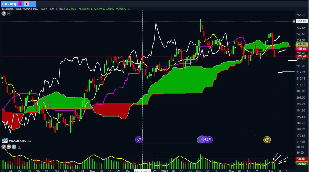Click the plus icon on the 251.81 price label
Viewport: 309px width, 172px height.
click(x=294, y=21)
